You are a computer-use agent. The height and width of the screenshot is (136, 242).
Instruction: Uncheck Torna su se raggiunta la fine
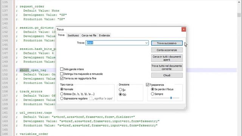click(62, 78)
